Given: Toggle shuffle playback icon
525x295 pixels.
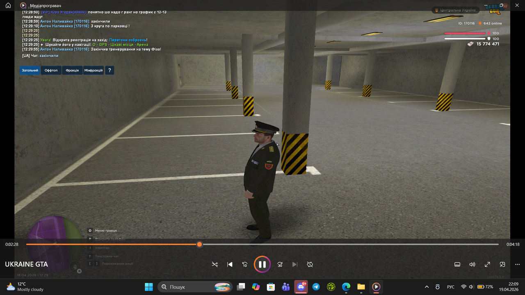Looking at the screenshot, I should 215,264.
